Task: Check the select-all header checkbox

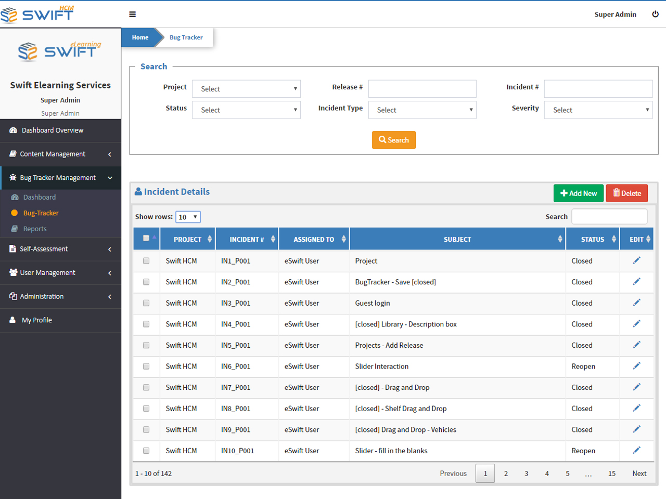Action: pos(146,238)
